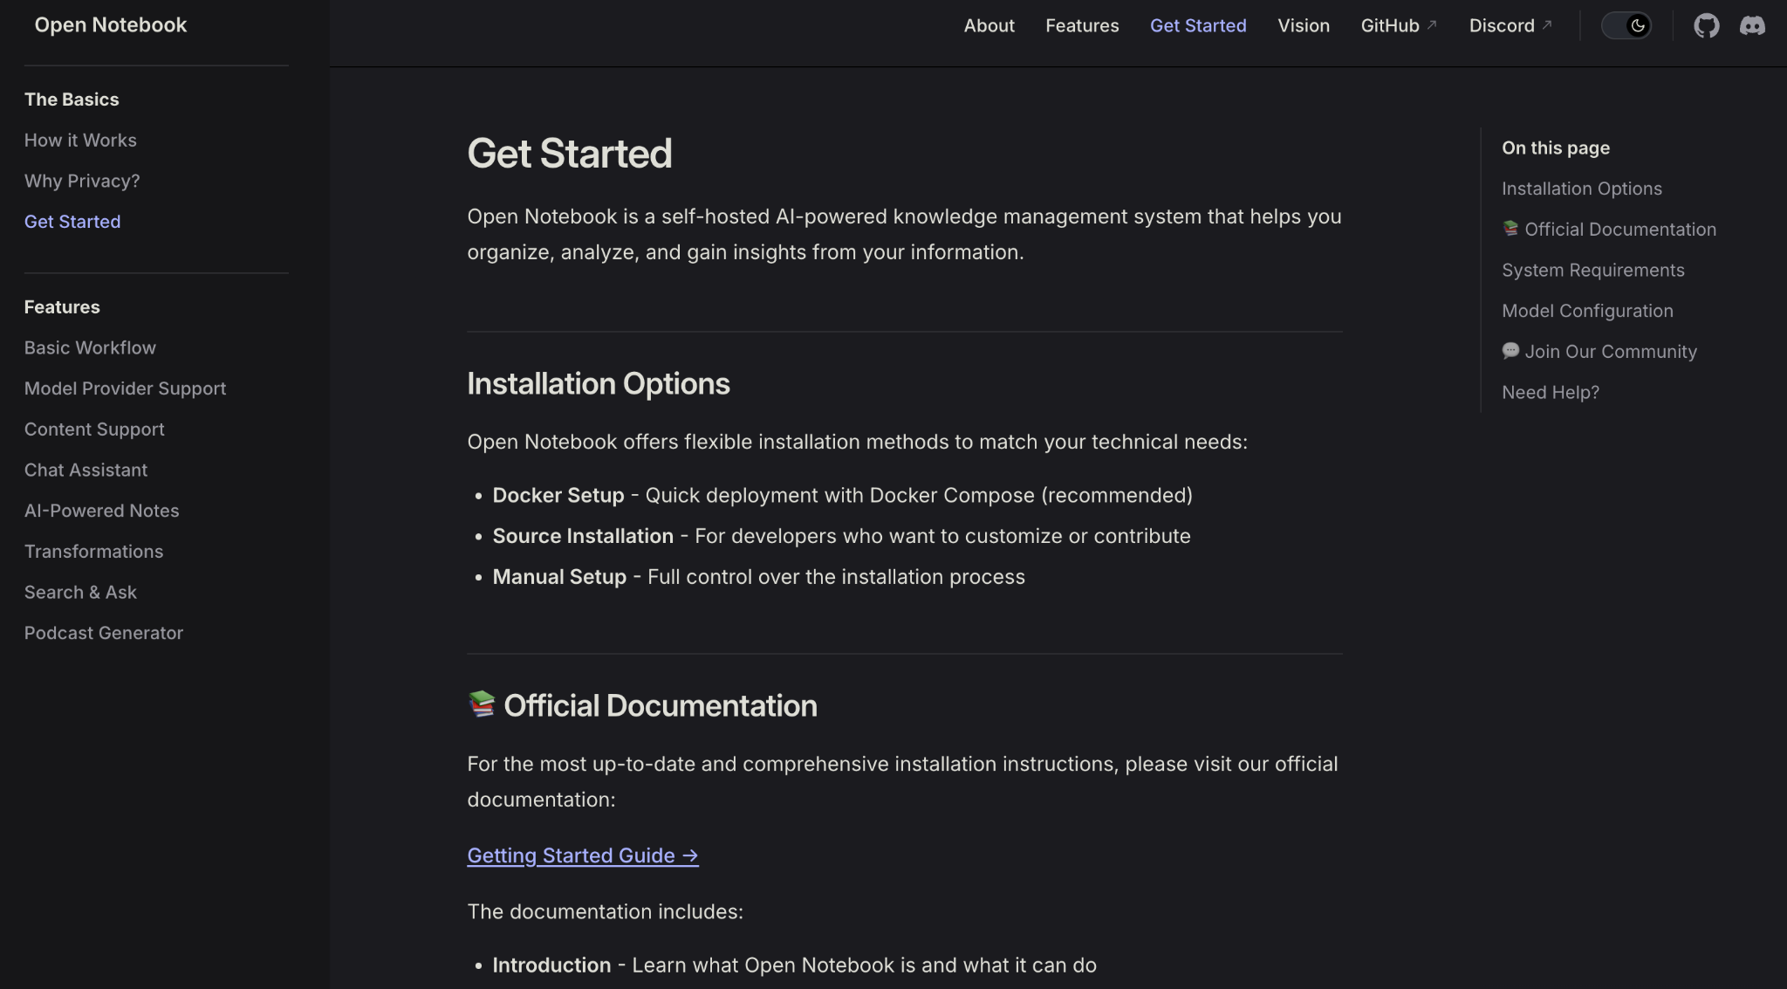Viewport: 1787px width, 989px height.
Task: Open the Features nav item
Action: tap(1082, 25)
